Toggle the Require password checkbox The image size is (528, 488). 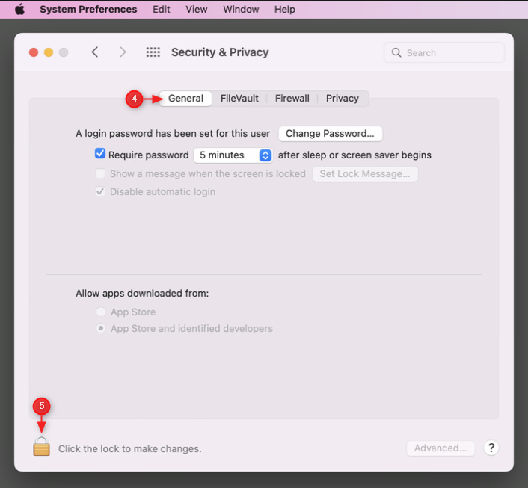[x=100, y=154]
